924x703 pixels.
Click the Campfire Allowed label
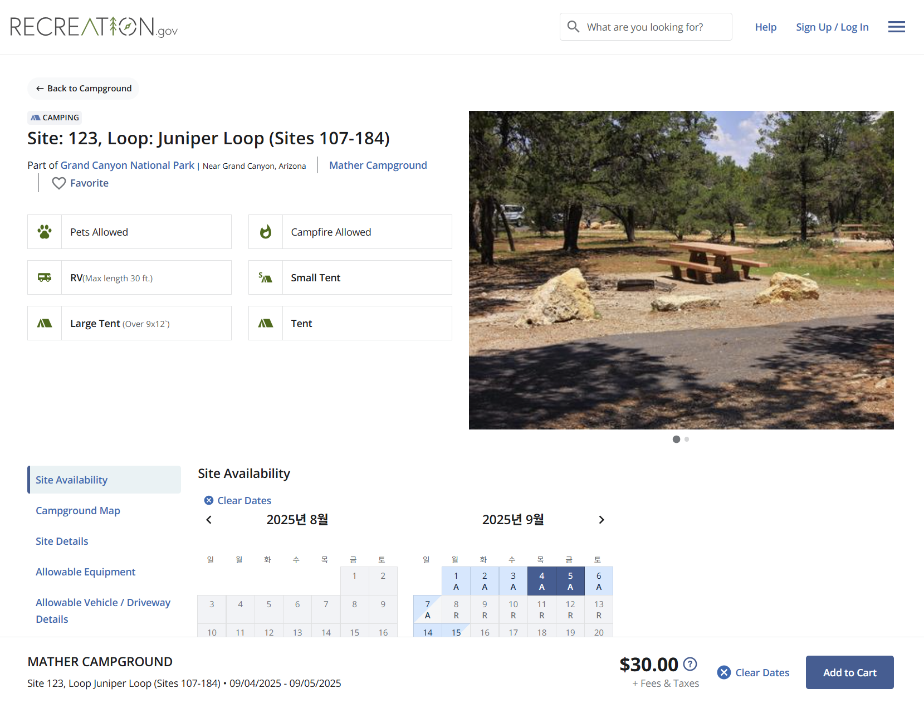pos(331,232)
